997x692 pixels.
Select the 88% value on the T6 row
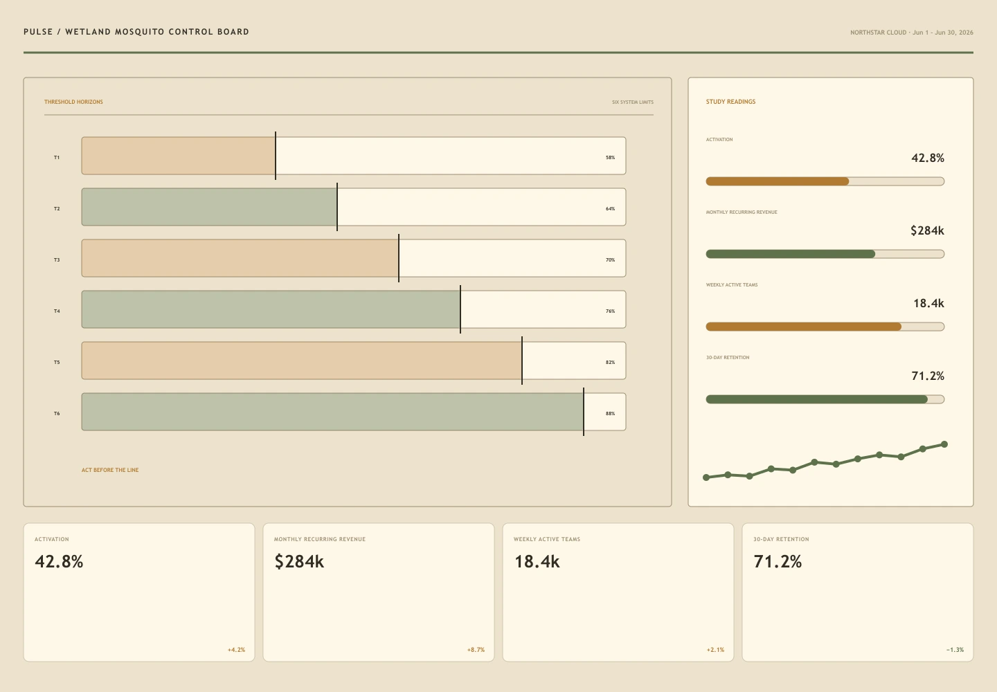[x=610, y=414]
